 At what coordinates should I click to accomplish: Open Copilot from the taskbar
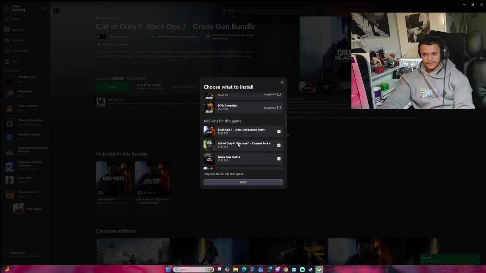click(227, 270)
